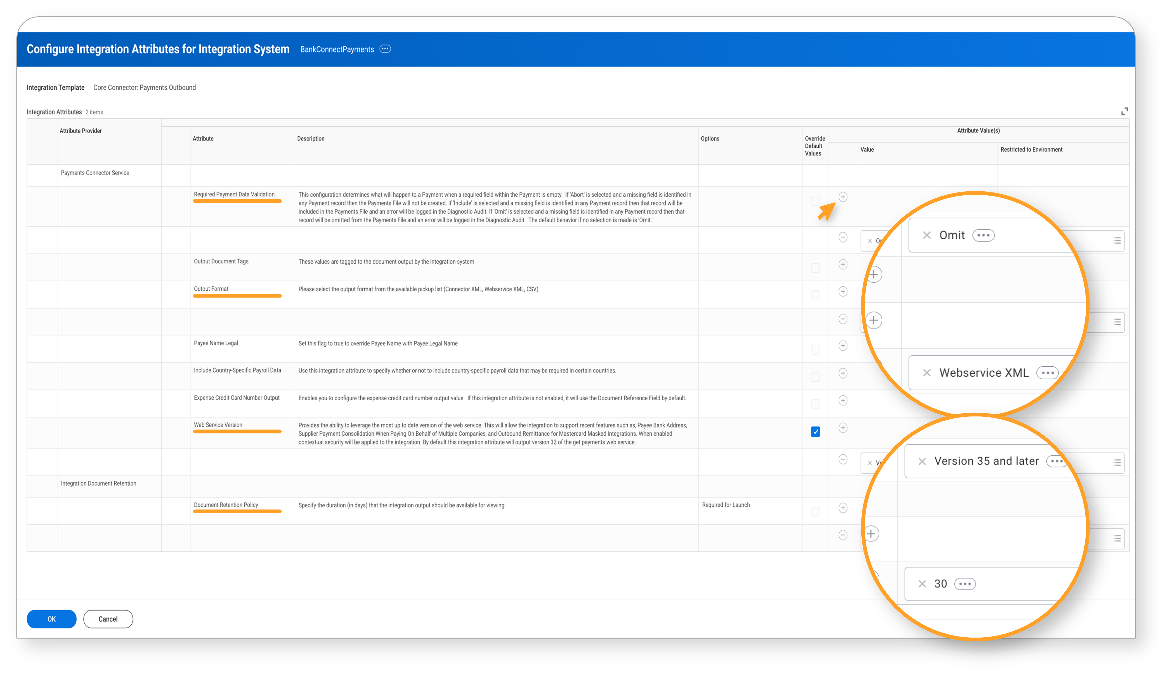Click the Description column header

point(310,139)
